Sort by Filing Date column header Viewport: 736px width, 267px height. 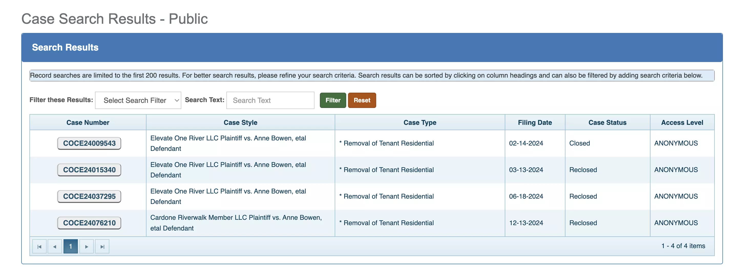[x=535, y=123]
